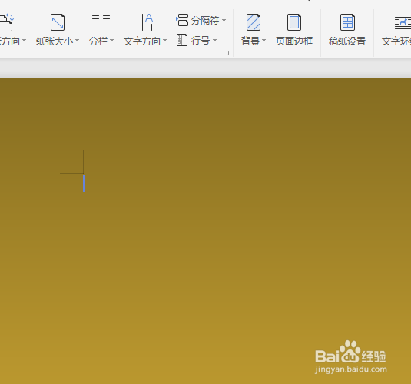Expand the 行号 dropdown arrow
This screenshot has width=411, height=384.
pos(214,41)
